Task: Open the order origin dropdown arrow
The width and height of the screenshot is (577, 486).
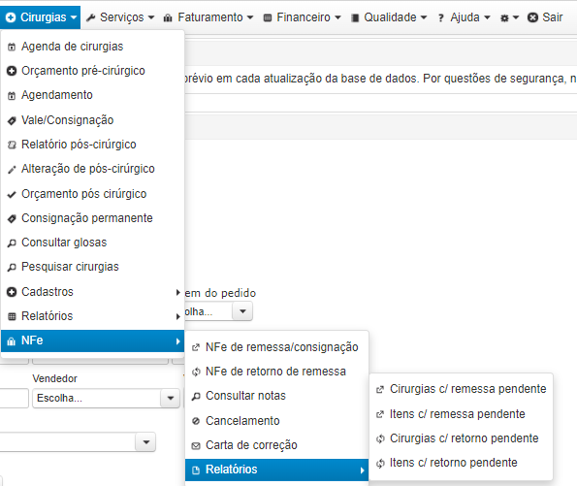Action: tap(242, 311)
